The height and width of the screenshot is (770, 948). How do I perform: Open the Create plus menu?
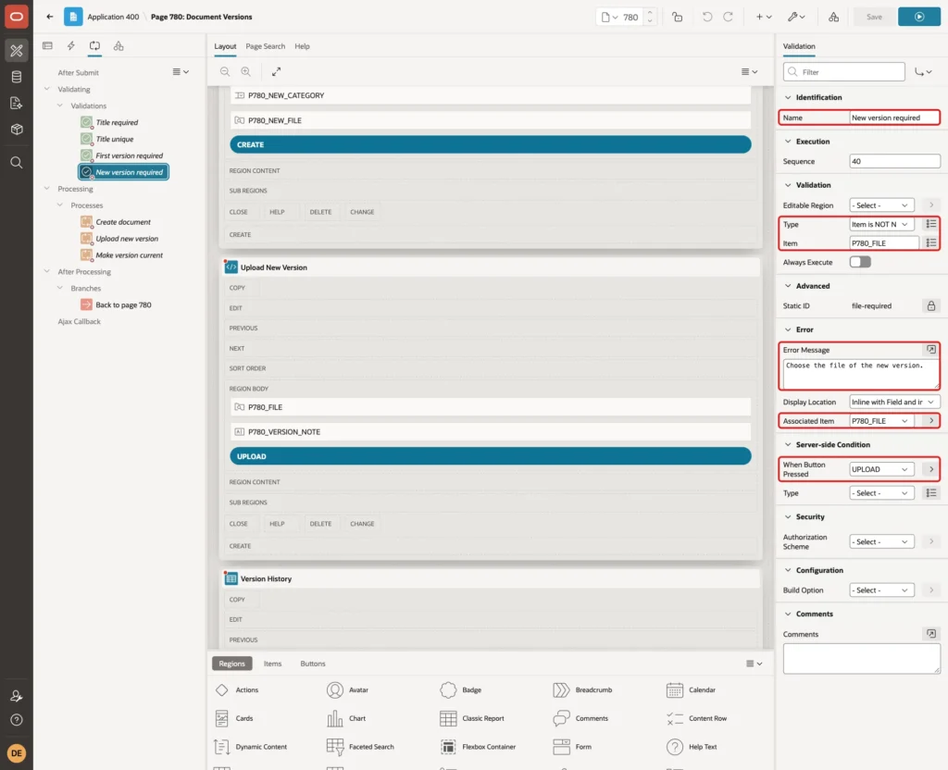pyautogui.click(x=764, y=17)
